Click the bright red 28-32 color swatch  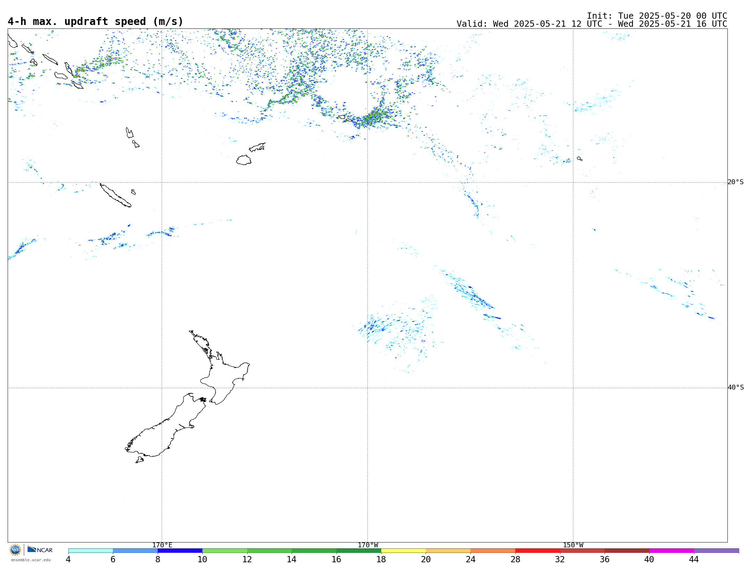pos(537,551)
